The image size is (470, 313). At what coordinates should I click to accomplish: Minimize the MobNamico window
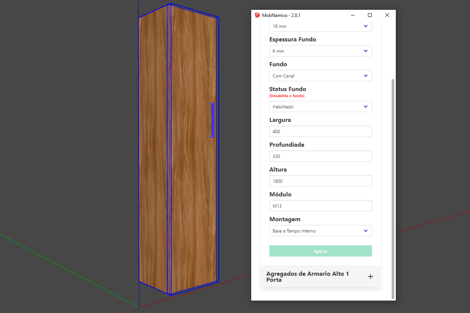(x=353, y=15)
